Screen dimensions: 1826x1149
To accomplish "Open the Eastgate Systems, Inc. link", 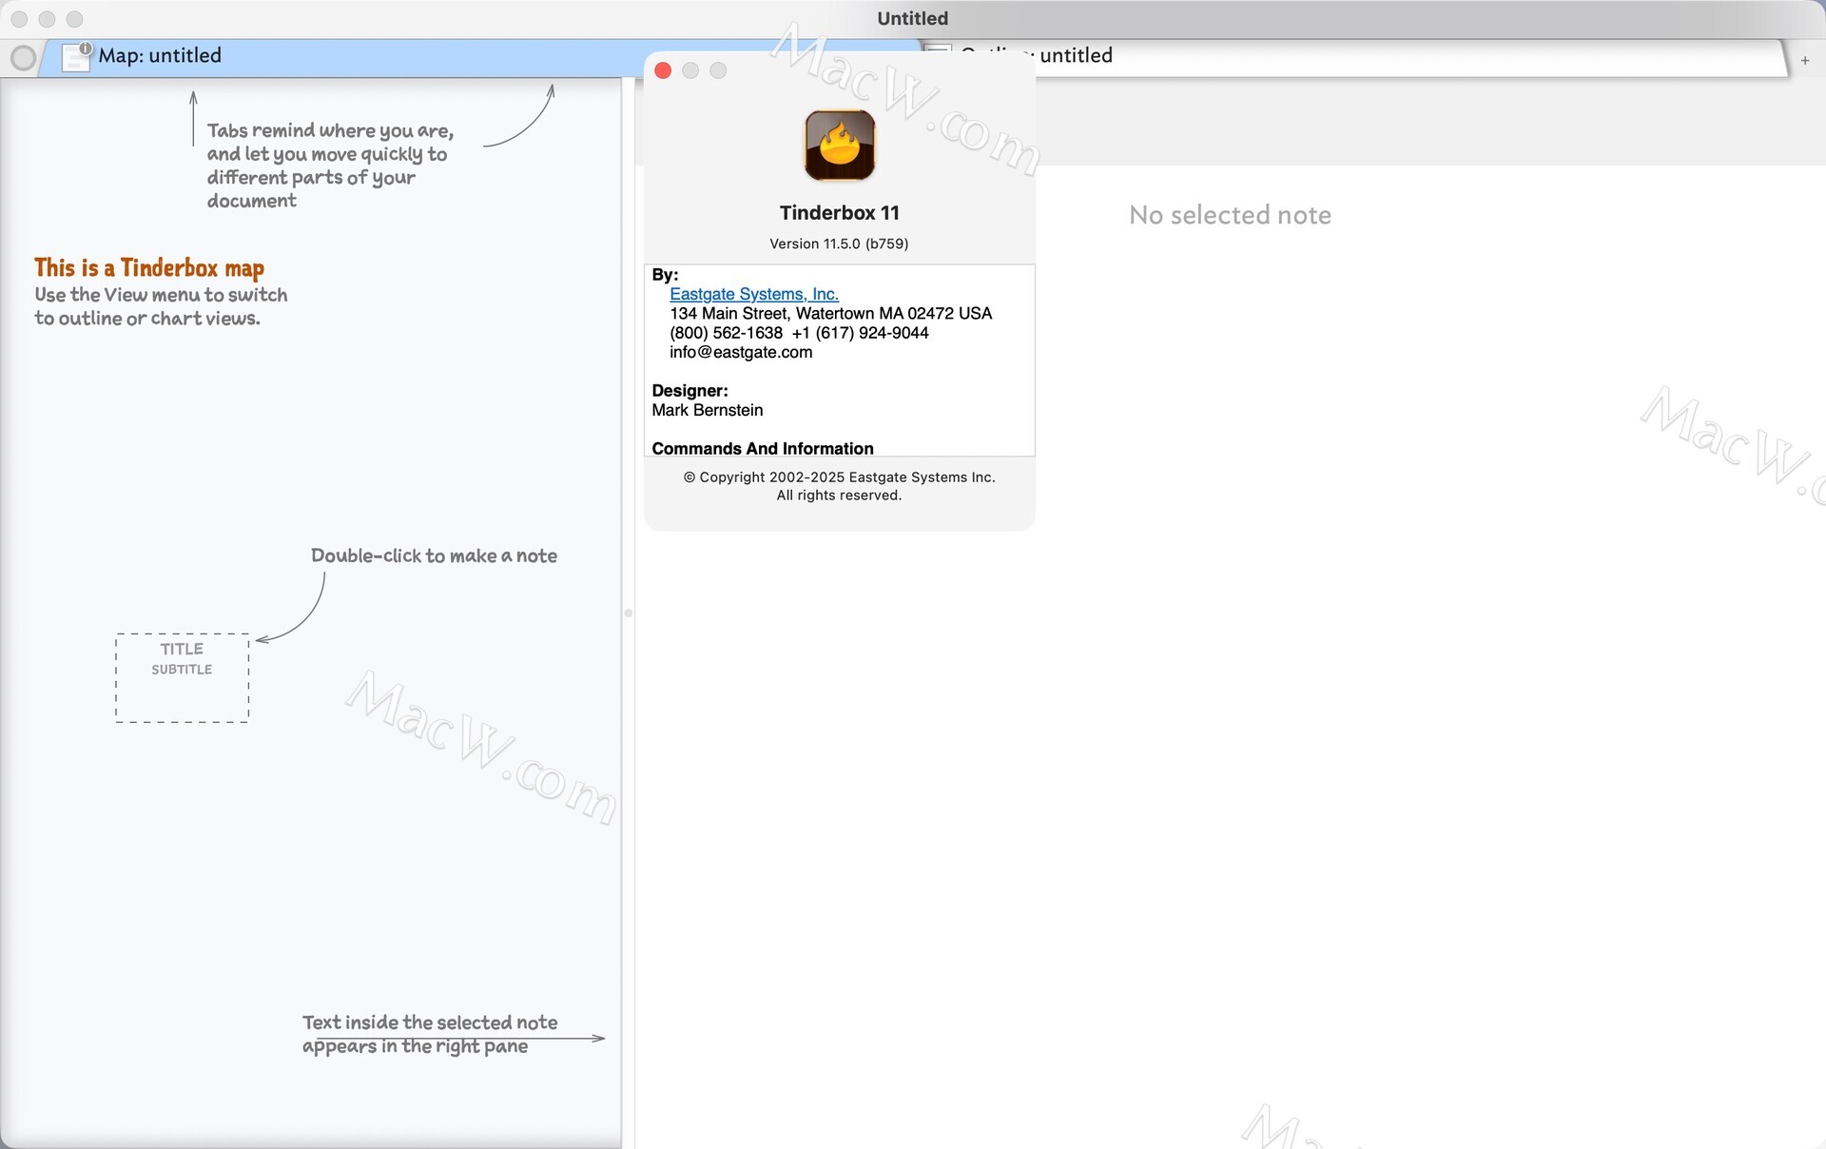I will tap(753, 294).
